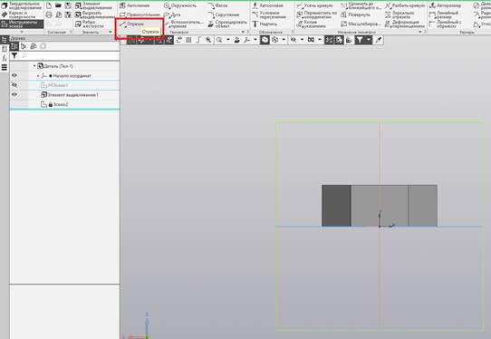
Task: Show the hidden Эскиз:1 sketch
Action: coord(14,85)
